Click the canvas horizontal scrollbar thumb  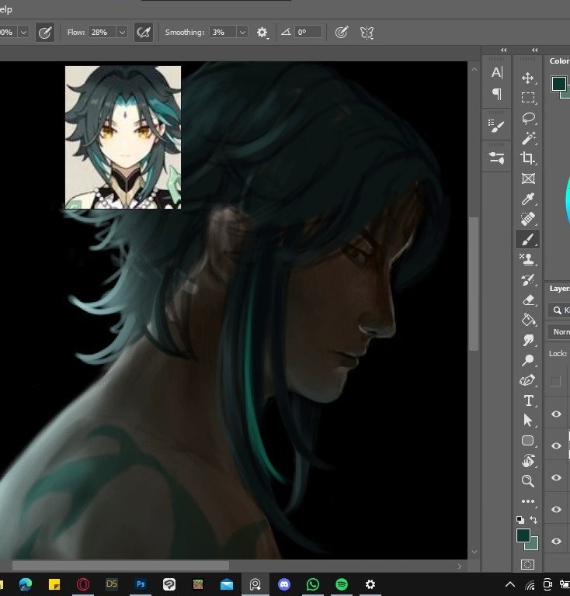click(120, 566)
